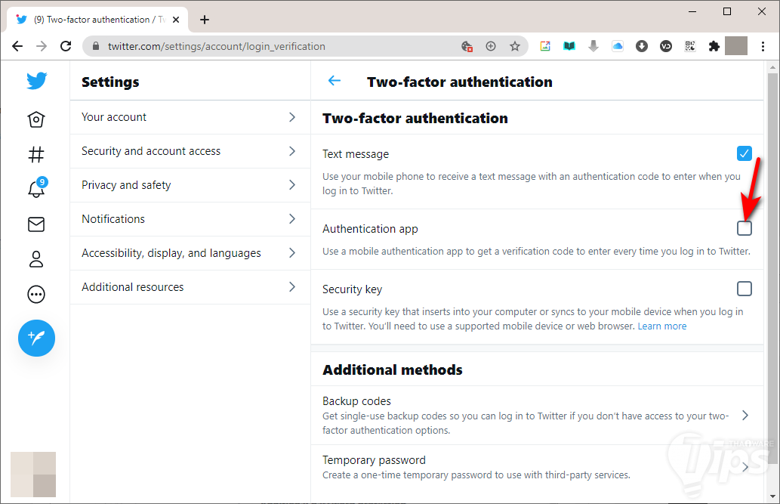Click the blue compose Tweet button

(36, 338)
